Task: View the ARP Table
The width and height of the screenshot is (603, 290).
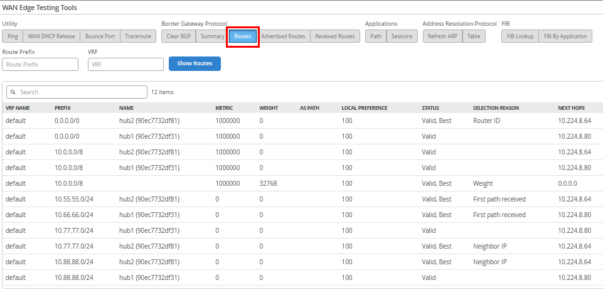Action: [x=474, y=36]
